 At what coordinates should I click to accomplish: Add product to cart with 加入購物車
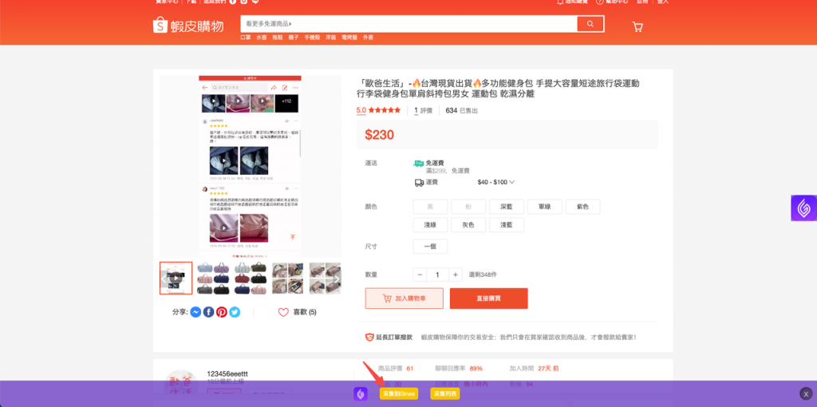(x=405, y=298)
